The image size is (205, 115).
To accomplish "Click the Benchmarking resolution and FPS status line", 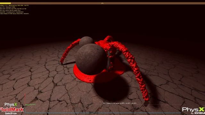I will click(x=14, y=5).
